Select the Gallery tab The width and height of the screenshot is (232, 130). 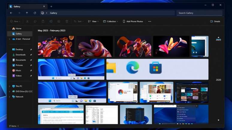point(28,6)
